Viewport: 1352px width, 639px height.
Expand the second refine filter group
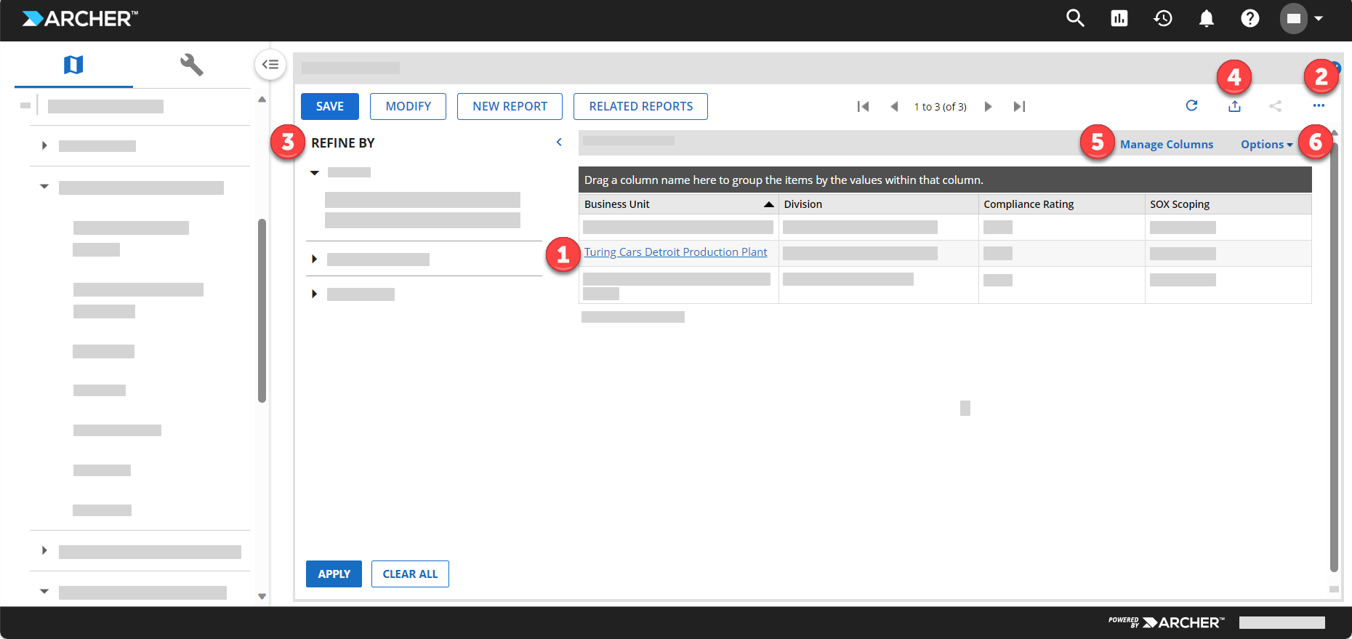coord(314,259)
